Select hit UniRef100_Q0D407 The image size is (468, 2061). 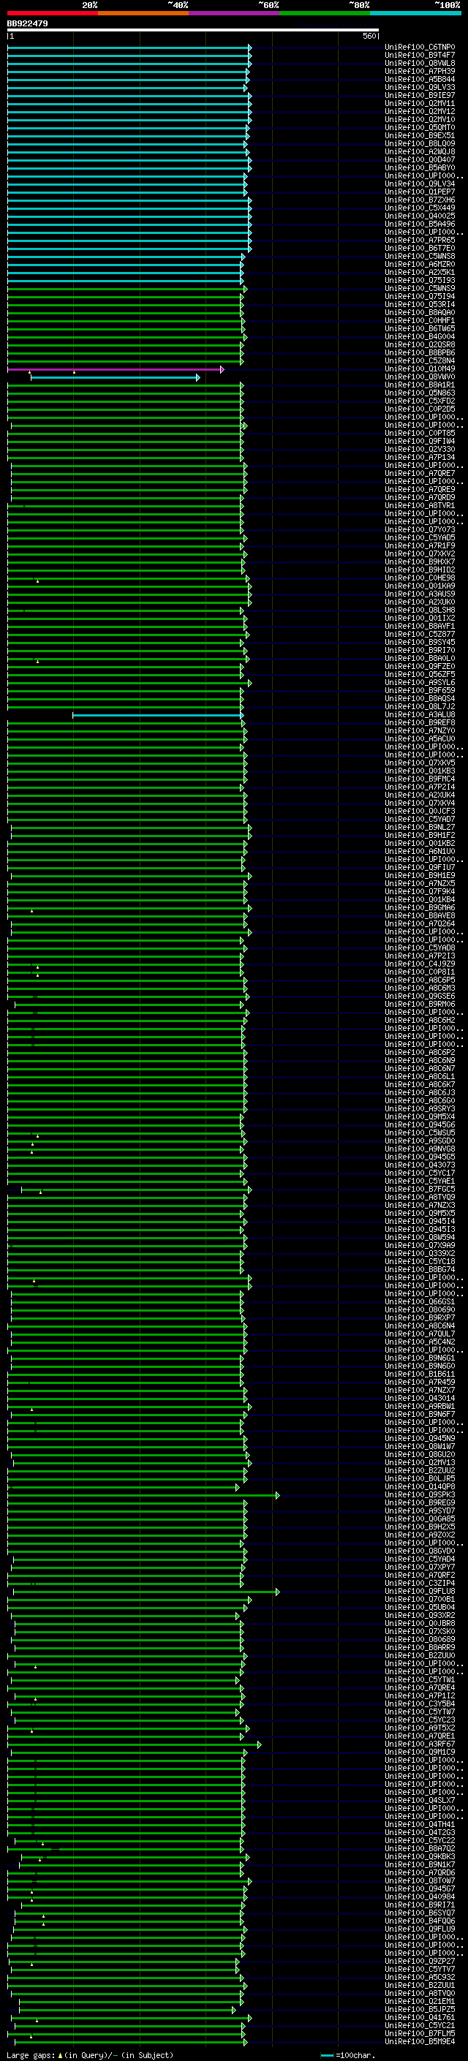point(420,160)
